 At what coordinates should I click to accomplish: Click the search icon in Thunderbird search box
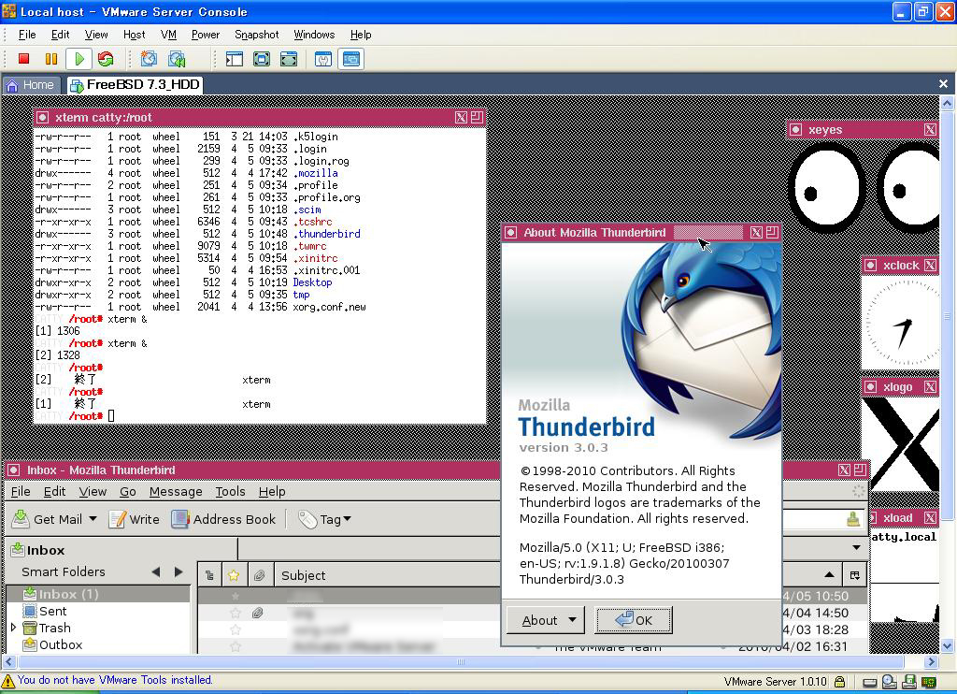(x=853, y=519)
